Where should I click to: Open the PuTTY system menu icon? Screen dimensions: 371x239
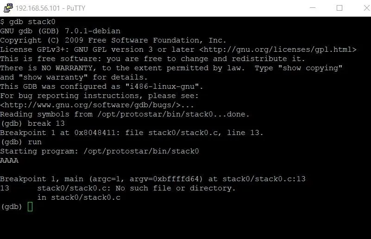tap(8, 8)
